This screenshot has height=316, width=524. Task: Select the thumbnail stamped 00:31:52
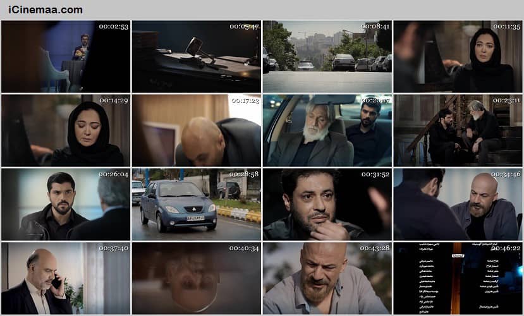coord(327,204)
